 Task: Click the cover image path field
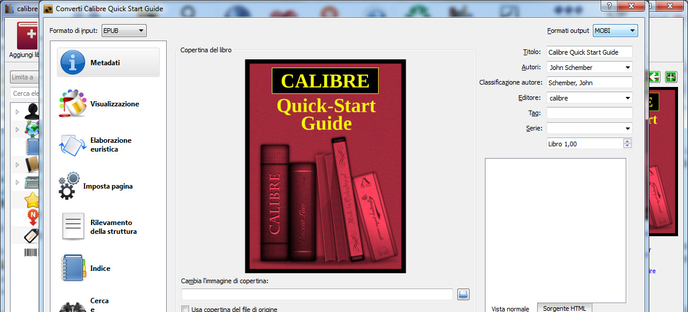coord(317,294)
